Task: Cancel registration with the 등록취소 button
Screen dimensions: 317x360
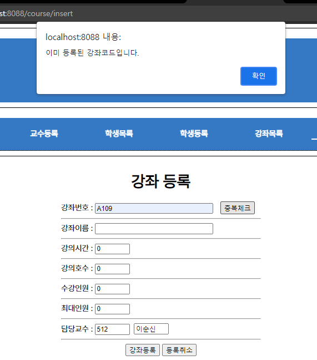Action: pyautogui.click(x=179, y=350)
